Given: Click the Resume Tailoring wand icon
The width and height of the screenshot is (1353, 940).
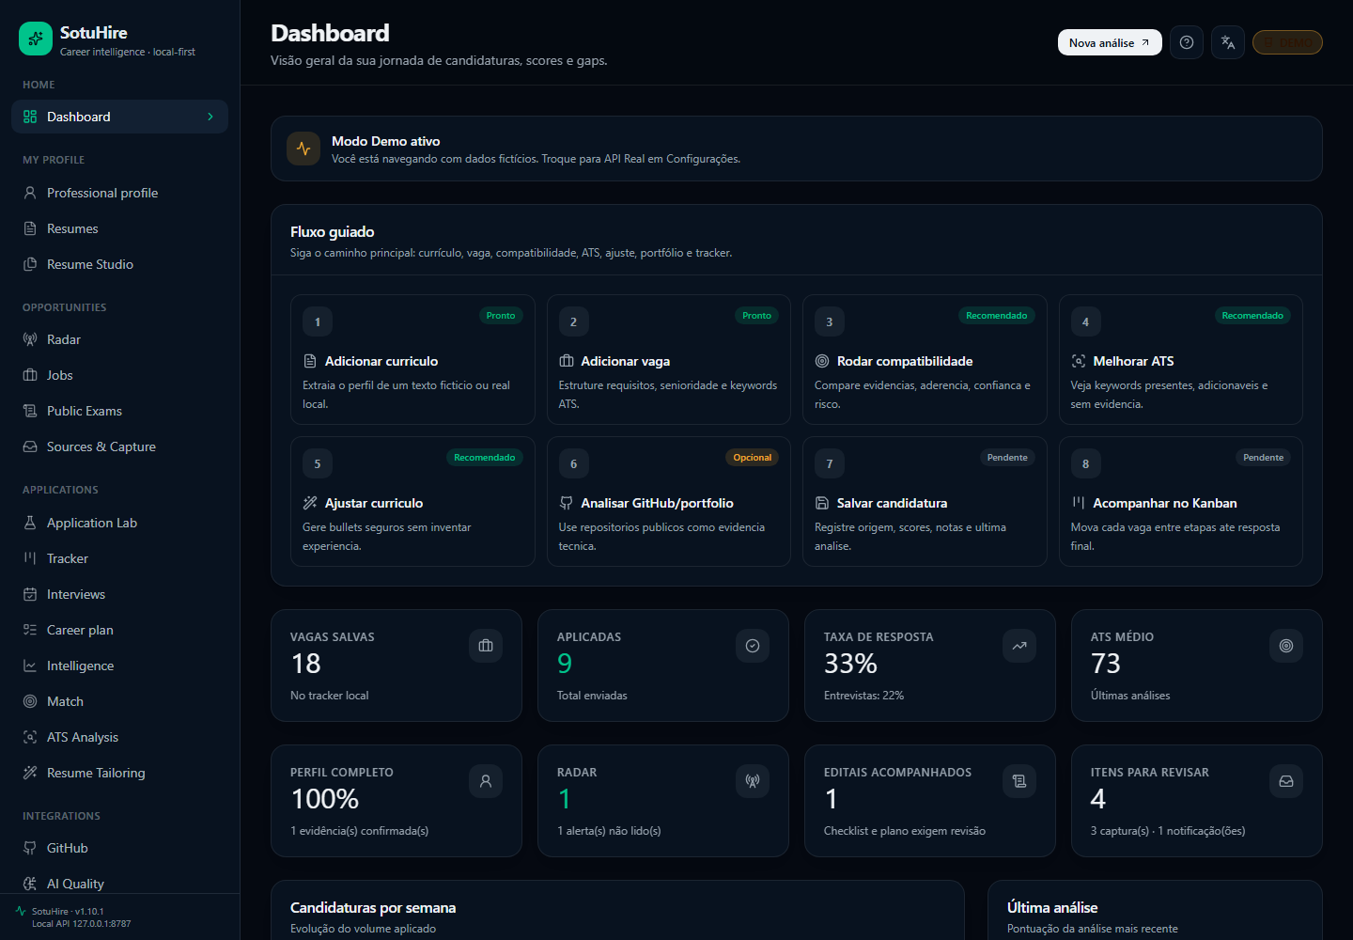Looking at the screenshot, I should (x=30, y=773).
